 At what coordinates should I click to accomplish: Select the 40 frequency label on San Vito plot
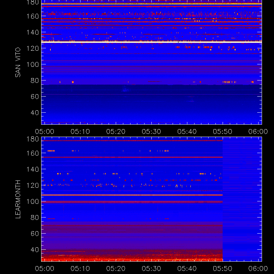(35, 113)
